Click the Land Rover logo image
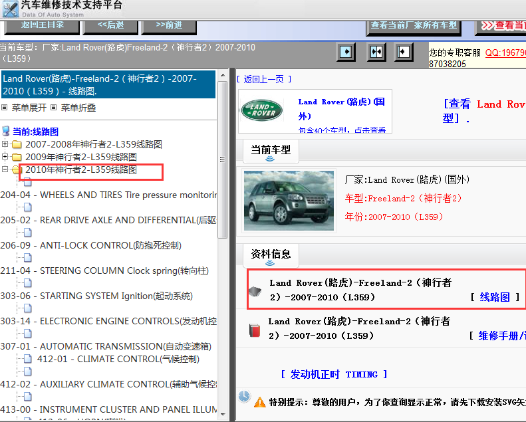This screenshot has height=422, width=526. 261,110
